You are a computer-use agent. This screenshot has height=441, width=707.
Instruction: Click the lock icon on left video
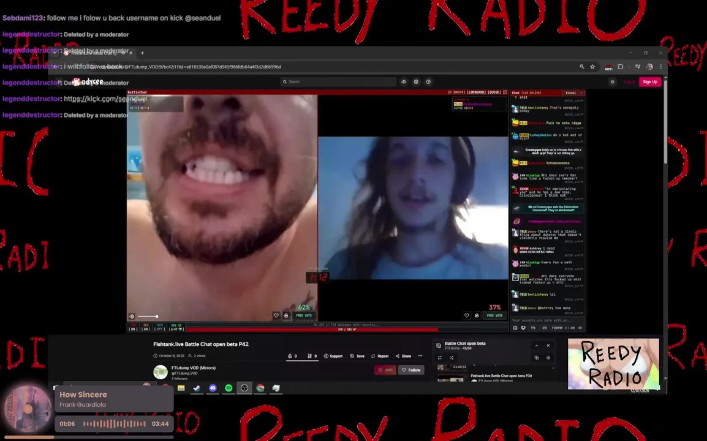[286, 315]
